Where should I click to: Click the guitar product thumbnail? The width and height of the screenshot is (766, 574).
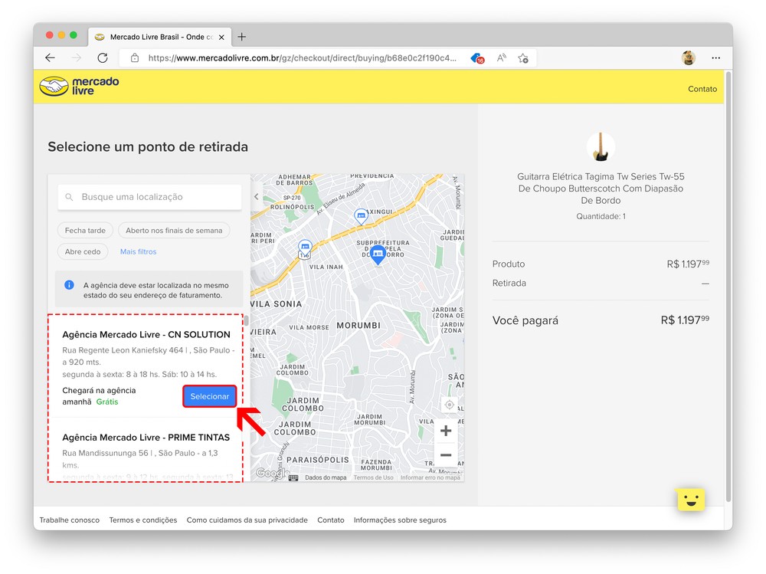601,147
